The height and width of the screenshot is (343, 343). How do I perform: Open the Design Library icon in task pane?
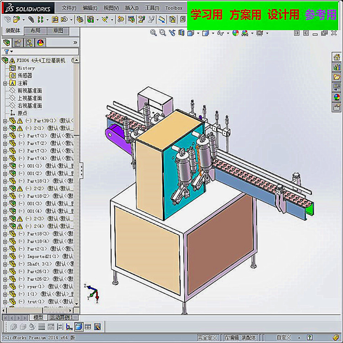click(337, 67)
